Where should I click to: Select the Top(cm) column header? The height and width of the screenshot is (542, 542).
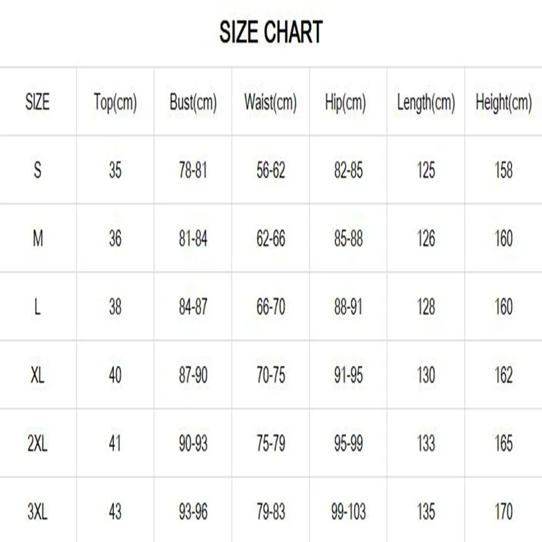115,102
